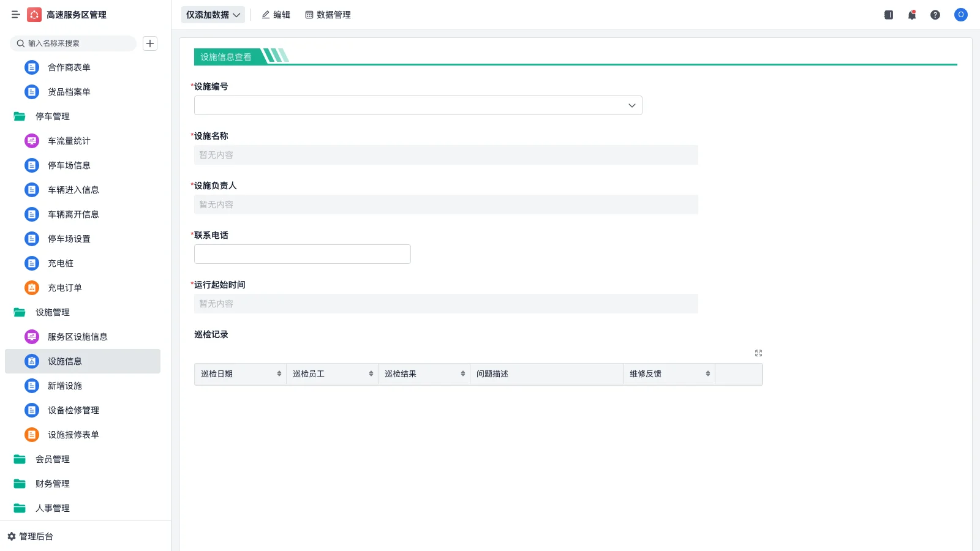Click the help question mark icon
This screenshot has height=551, width=980.
pos(935,15)
